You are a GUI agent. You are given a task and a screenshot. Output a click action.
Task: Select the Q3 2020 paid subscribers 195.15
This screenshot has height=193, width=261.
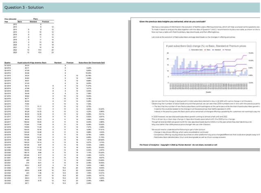click(27, 152)
